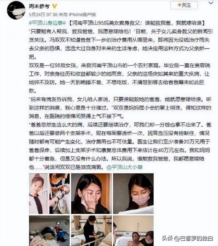This screenshot has height=246, width=218.
Task: Click the 头条 @巴普罗的独白 watermark
Action: (x=187, y=238)
